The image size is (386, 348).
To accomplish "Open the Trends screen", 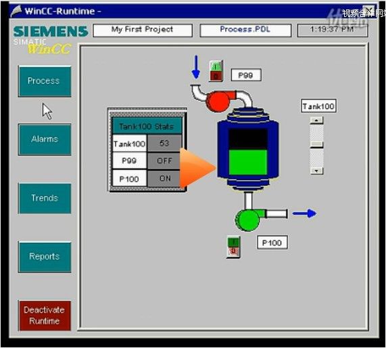I will pos(45,198).
